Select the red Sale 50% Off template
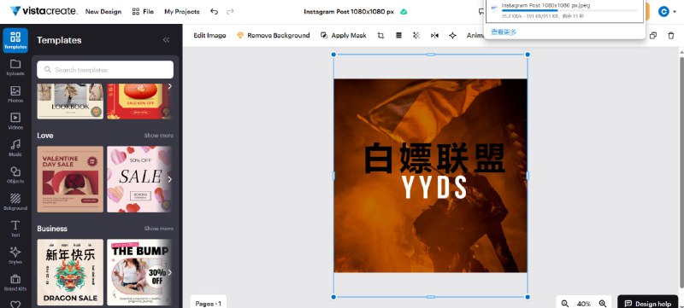The width and height of the screenshot is (684, 308). coord(139,102)
